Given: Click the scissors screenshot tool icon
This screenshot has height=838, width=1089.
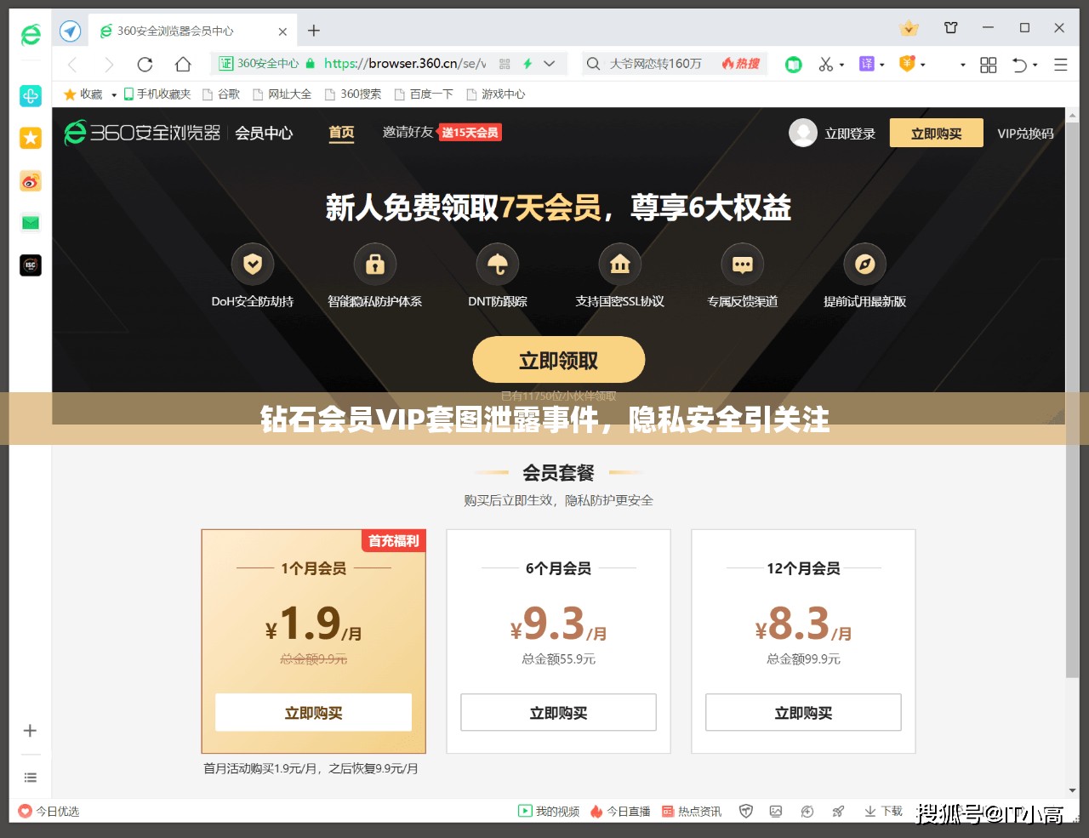Looking at the screenshot, I should pyautogui.click(x=826, y=65).
